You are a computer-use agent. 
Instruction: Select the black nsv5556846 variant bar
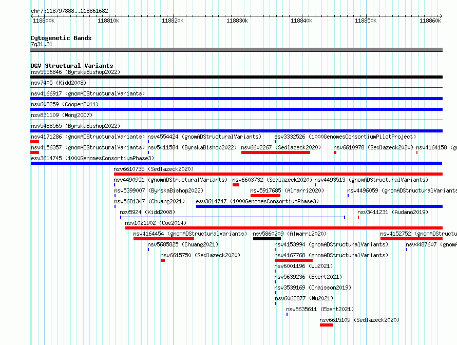click(236, 77)
